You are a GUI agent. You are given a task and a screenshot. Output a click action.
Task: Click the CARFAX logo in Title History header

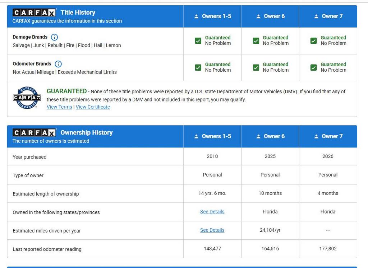tap(34, 13)
